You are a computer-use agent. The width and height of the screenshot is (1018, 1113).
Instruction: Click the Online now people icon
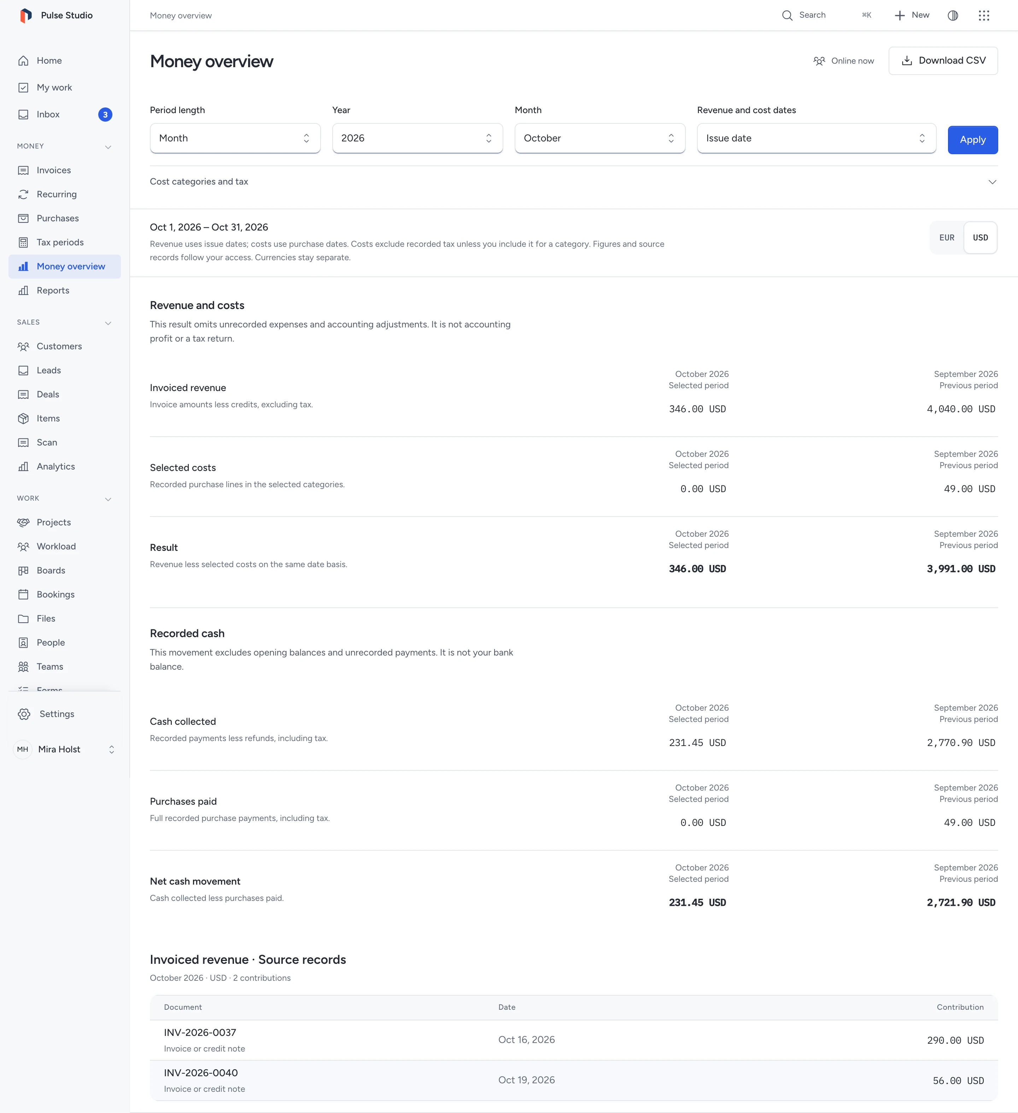(819, 61)
